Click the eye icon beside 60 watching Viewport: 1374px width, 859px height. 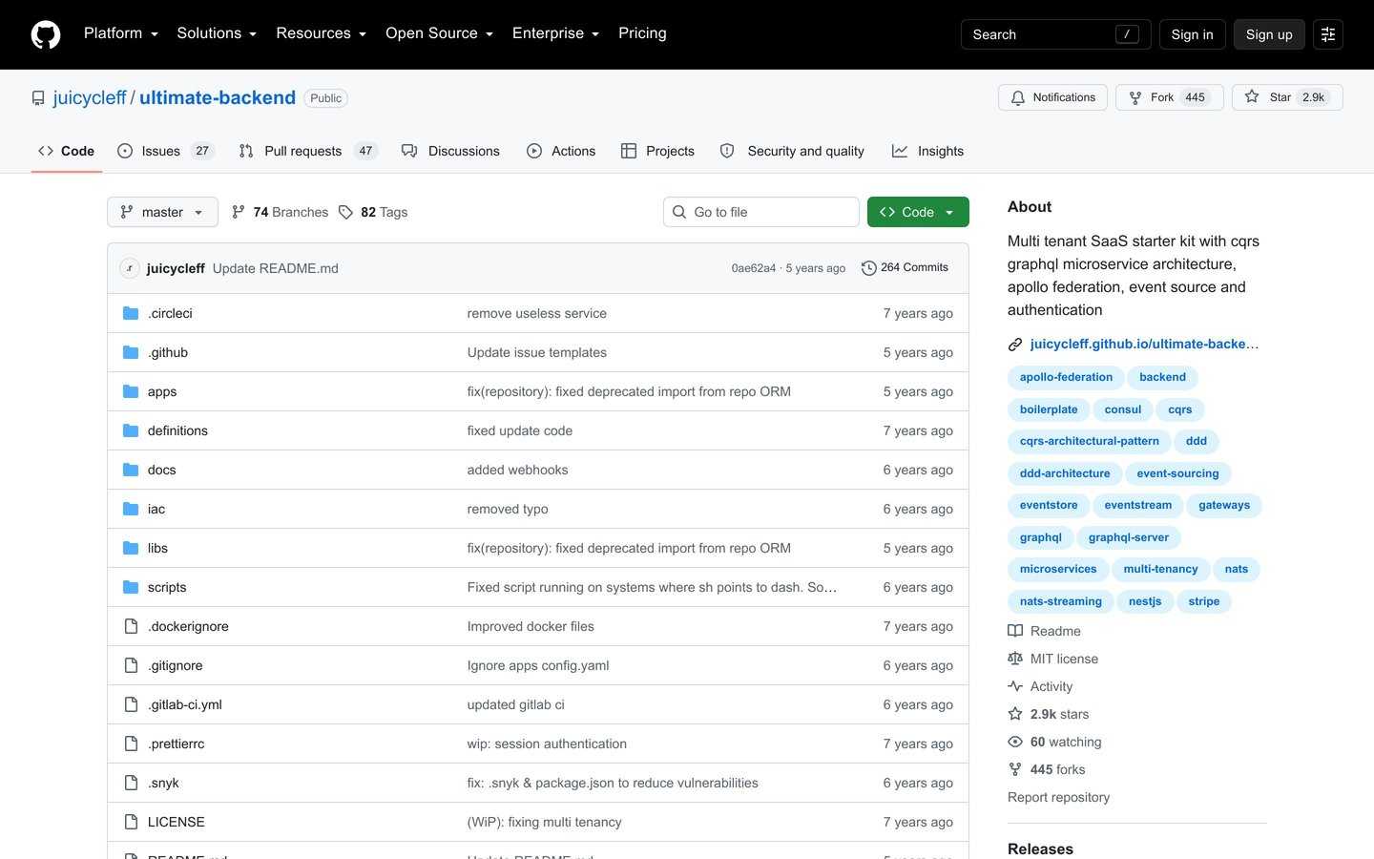[x=1015, y=742]
